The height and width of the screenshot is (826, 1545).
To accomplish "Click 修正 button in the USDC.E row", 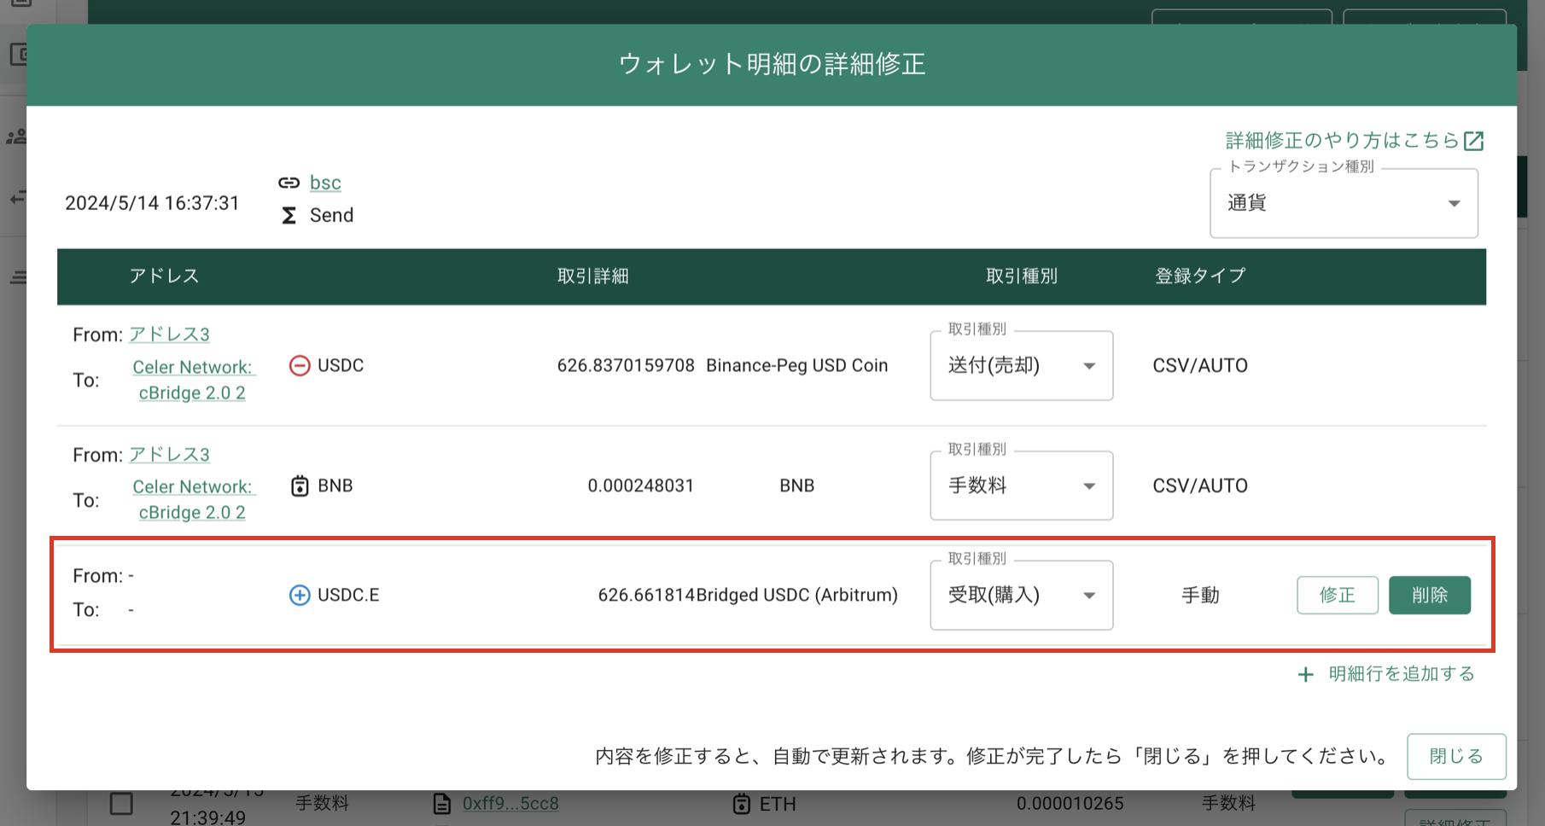I will 1338,596.
